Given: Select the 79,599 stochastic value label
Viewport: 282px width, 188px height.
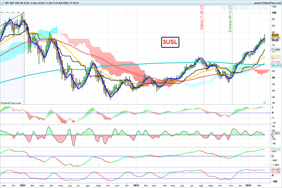Looking at the screenshot, I should [276, 169].
